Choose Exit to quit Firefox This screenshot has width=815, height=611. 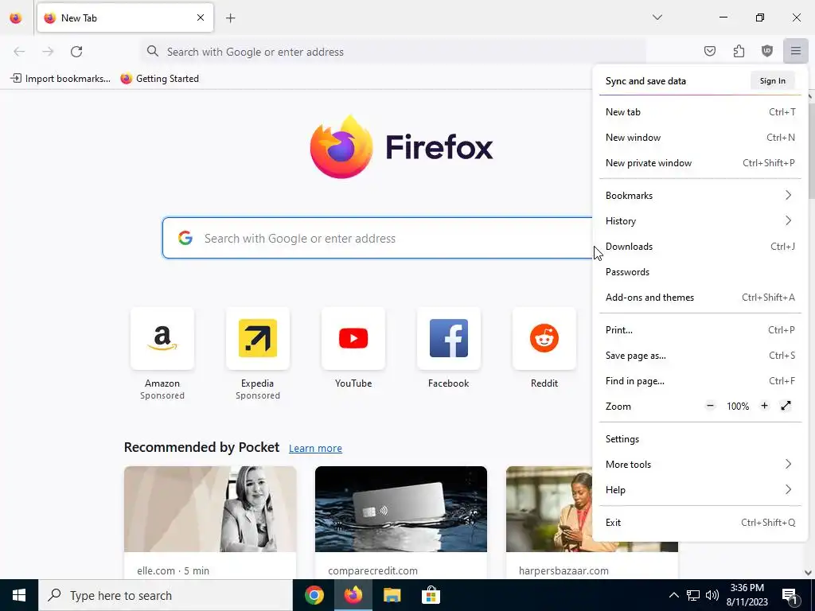700,523
